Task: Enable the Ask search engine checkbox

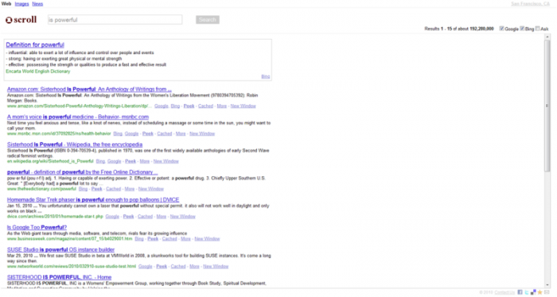Action: 537,29
